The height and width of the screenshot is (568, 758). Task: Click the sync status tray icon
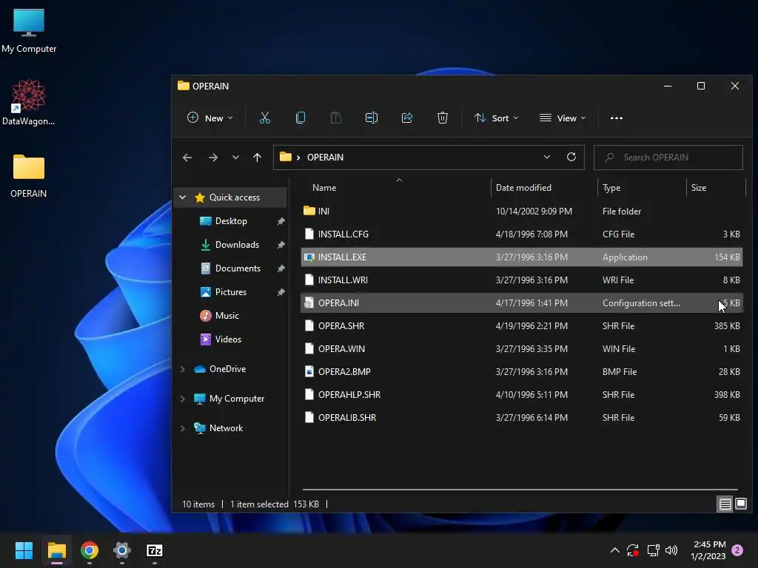pos(633,550)
